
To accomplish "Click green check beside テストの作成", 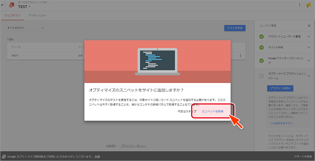I will tap(261, 47).
